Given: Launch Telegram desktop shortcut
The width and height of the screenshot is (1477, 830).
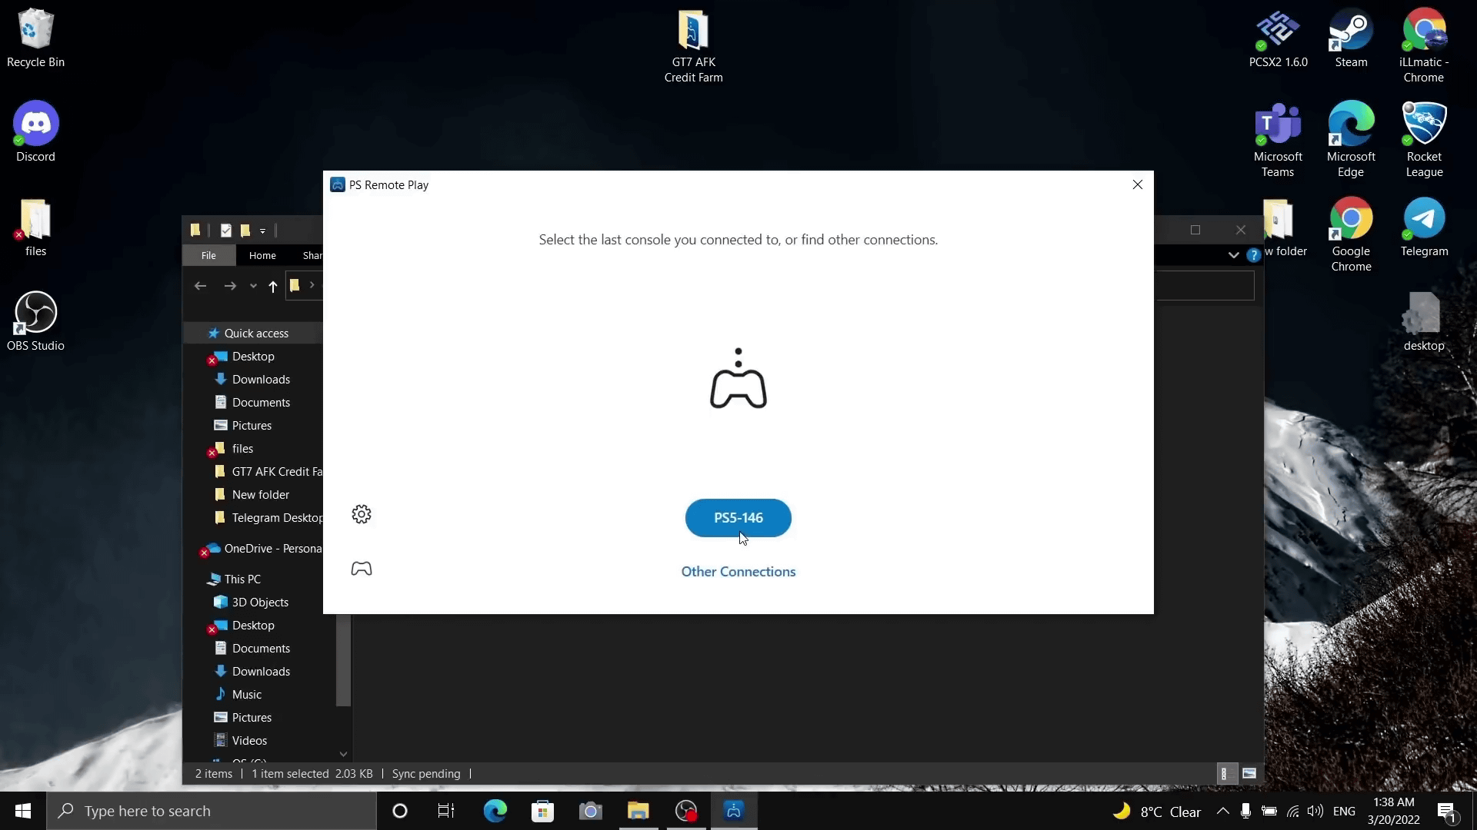Looking at the screenshot, I should [1424, 228].
